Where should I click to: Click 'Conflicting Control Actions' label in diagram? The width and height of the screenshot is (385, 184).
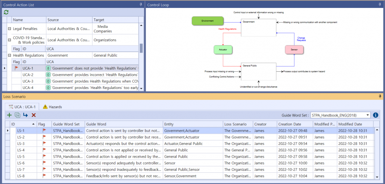[221, 77]
